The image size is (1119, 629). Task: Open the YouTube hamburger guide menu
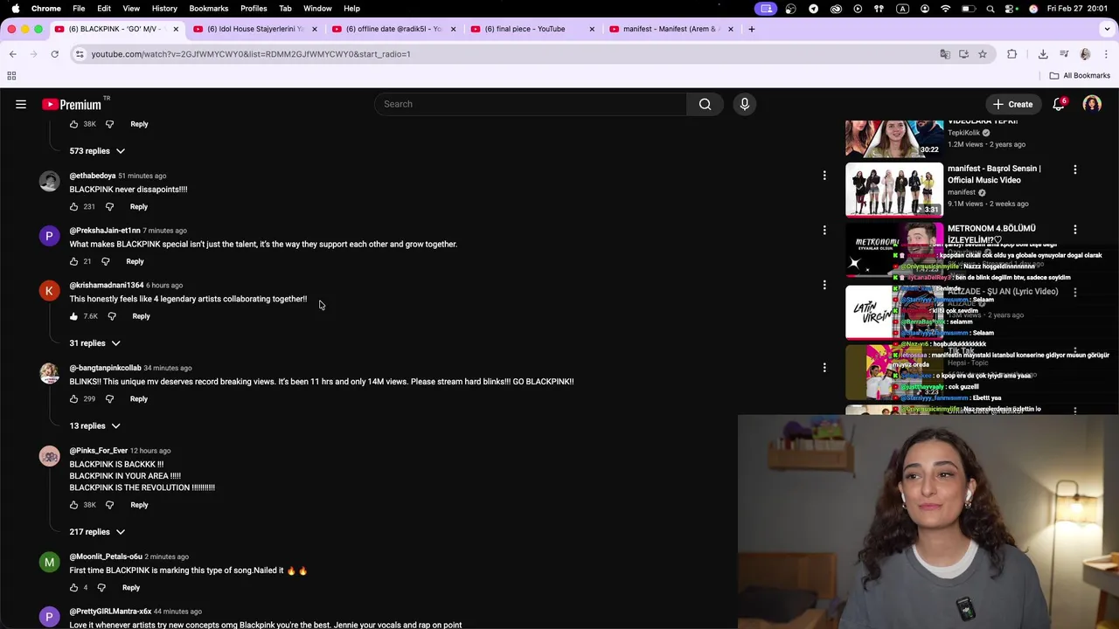[x=21, y=104]
